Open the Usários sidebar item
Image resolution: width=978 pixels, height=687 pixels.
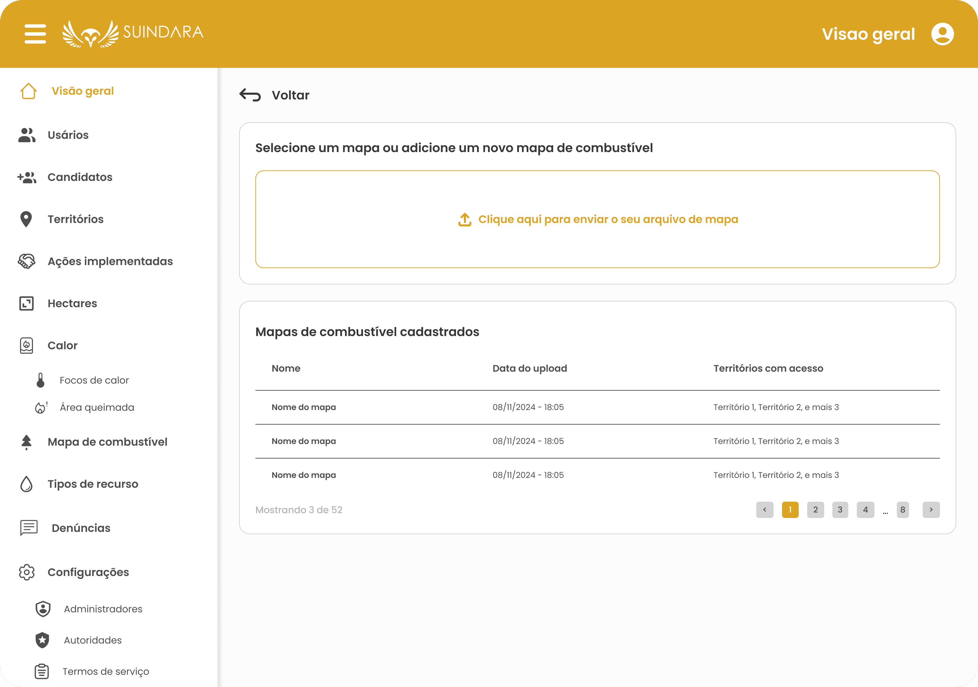tap(68, 135)
